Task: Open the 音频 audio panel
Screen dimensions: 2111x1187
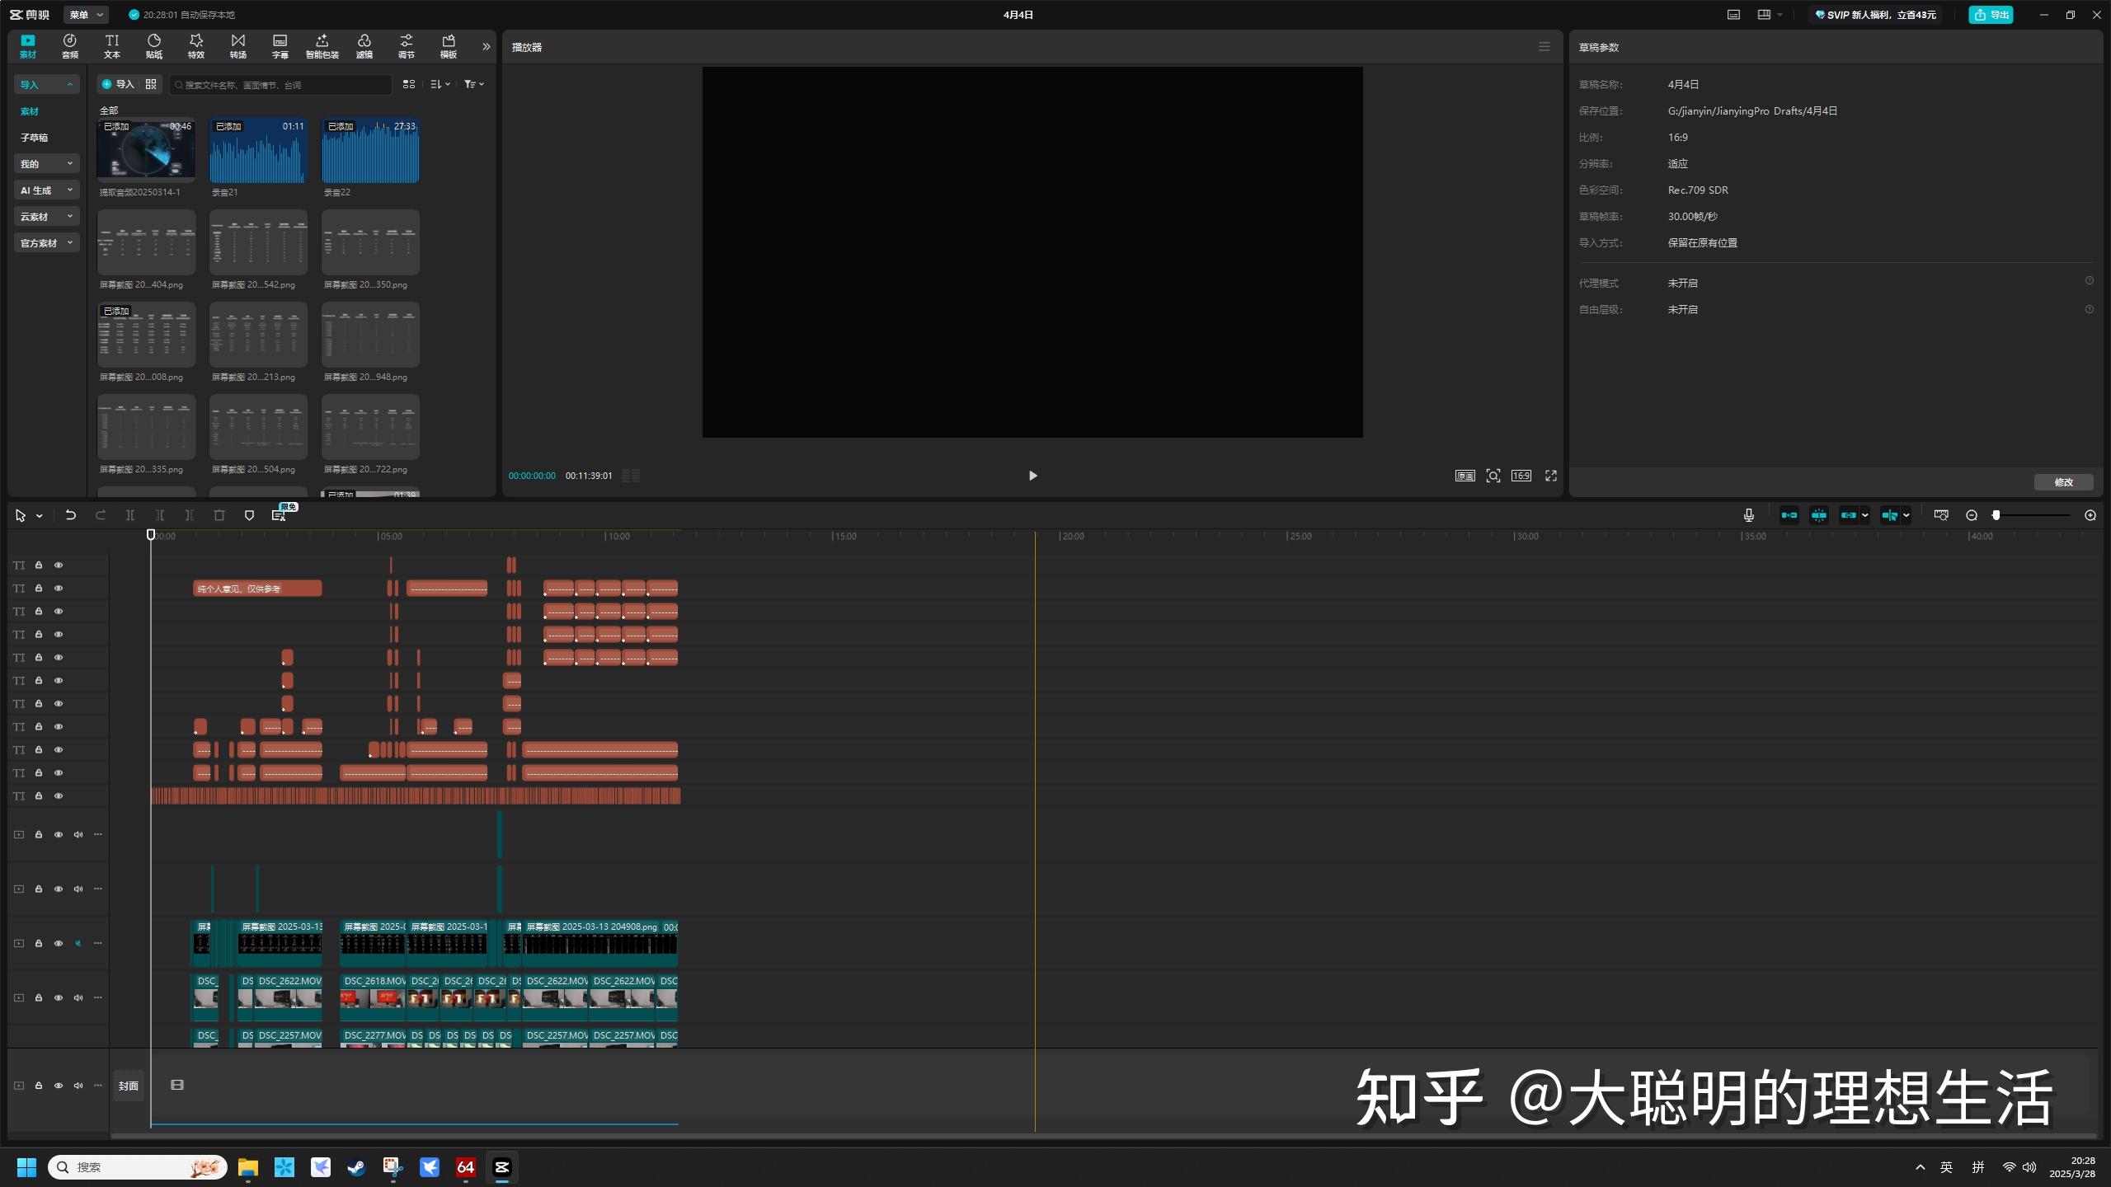Action: pyautogui.click(x=69, y=45)
